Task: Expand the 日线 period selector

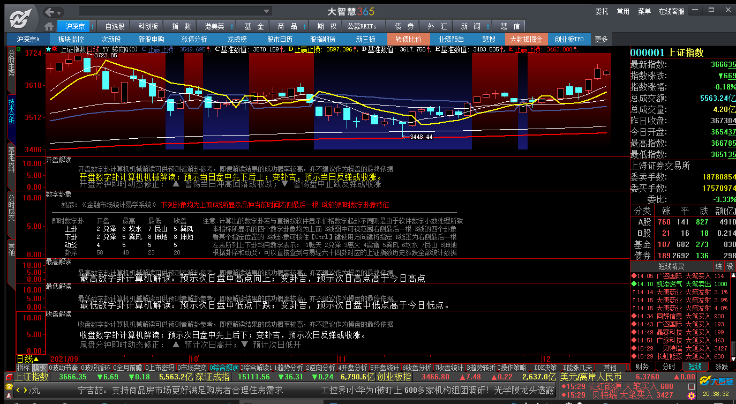Action: (x=28, y=359)
